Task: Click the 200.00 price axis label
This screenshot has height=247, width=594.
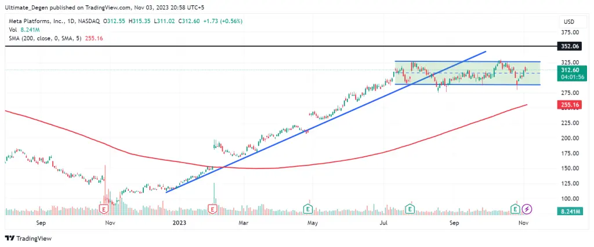Action: point(570,138)
